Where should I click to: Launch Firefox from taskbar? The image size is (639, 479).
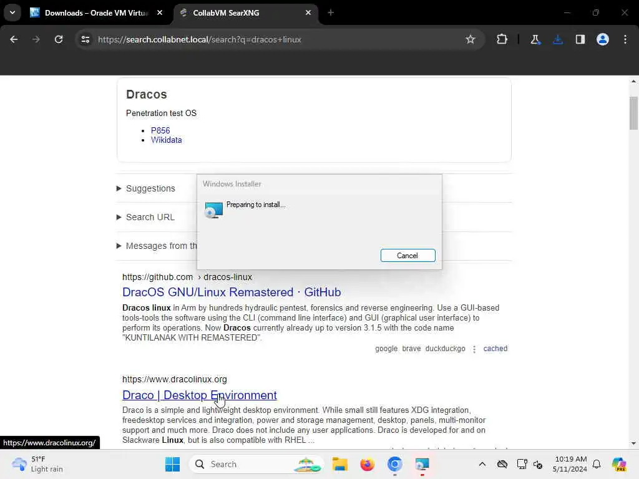pyautogui.click(x=367, y=464)
